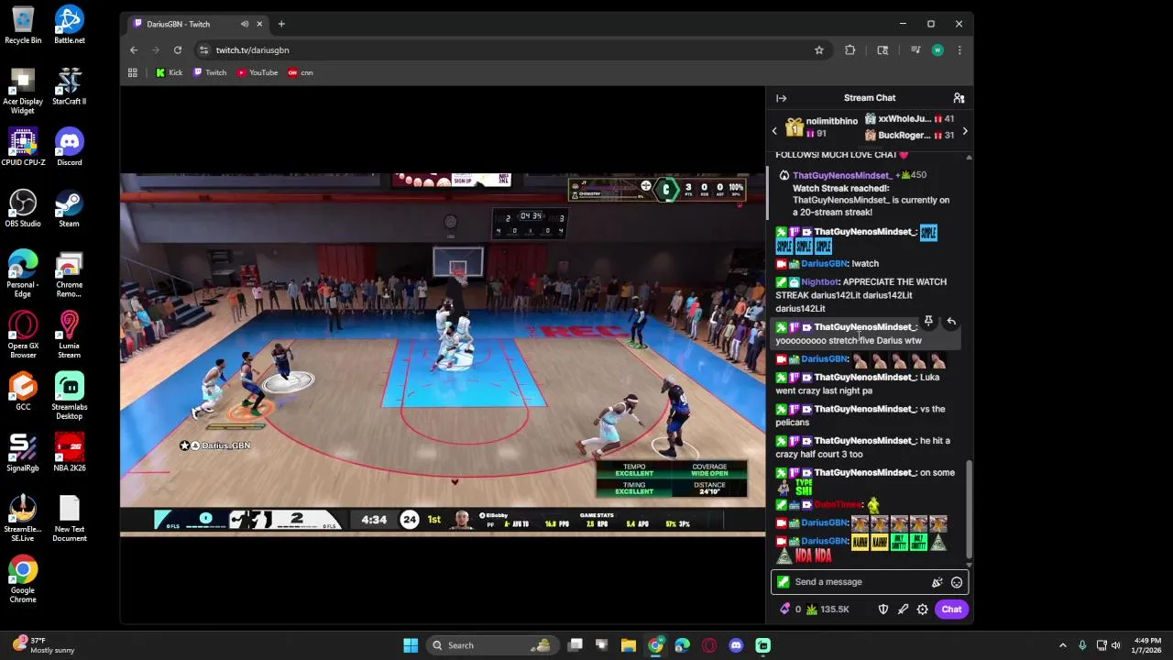Open the chat community users list
The width and height of the screenshot is (1173, 660).
coord(959,98)
